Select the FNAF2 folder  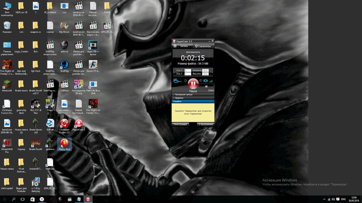click(107, 8)
